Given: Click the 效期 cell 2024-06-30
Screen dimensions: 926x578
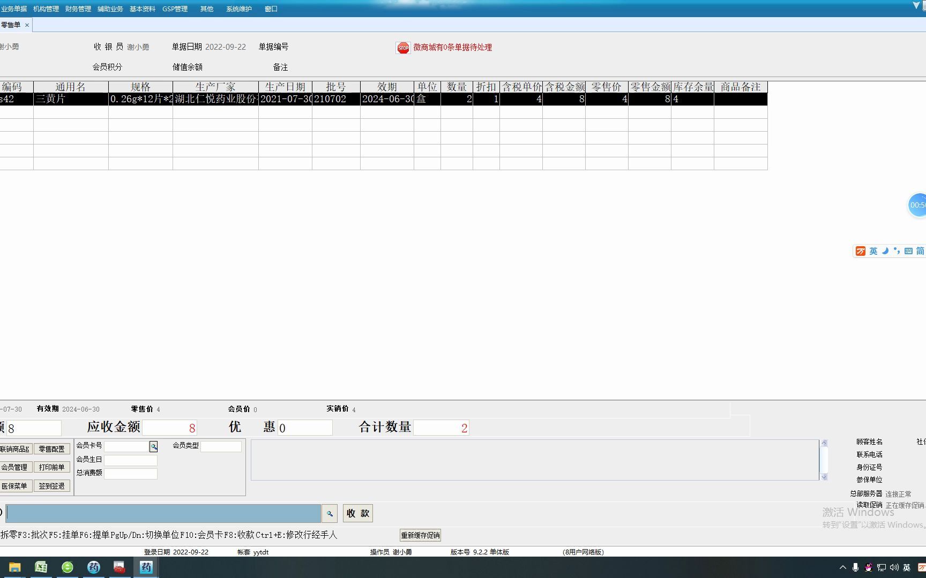Looking at the screenshot, I should coord(387,99).
